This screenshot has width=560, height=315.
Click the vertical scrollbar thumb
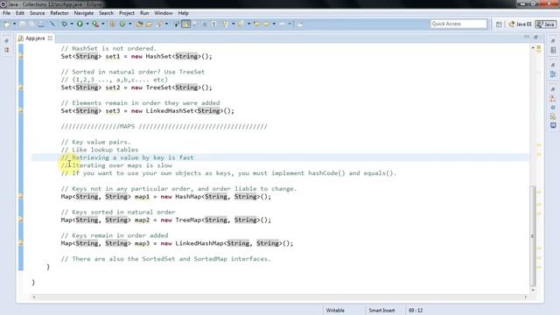533,235
